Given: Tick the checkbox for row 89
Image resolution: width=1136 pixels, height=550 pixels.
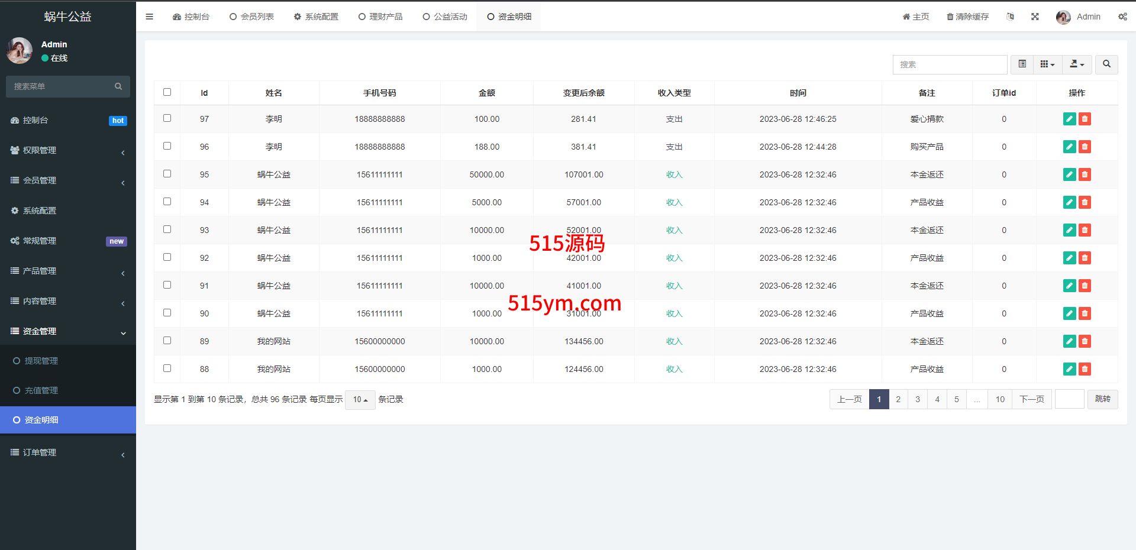Looking at the screenshot, I should (167, 341).
